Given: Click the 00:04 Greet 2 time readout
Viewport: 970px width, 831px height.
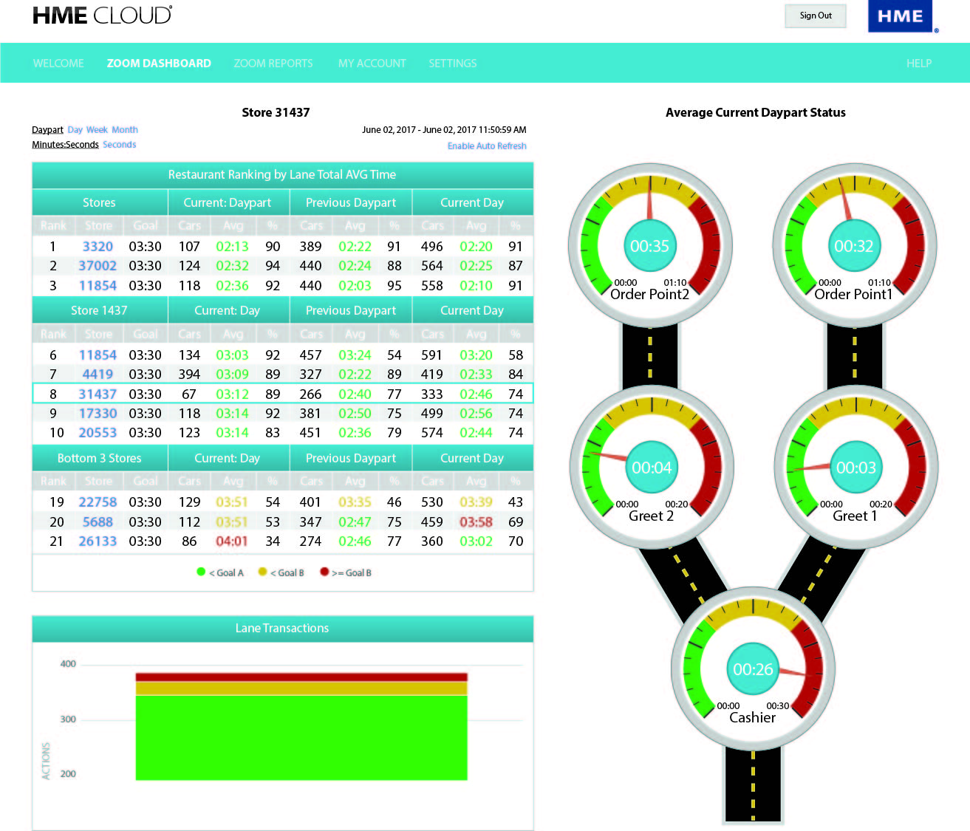Looking at the screenshot, I should coord(652,468).
